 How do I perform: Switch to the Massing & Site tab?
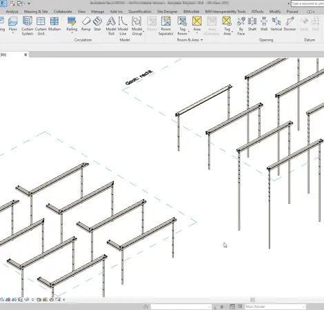[36, 12]
